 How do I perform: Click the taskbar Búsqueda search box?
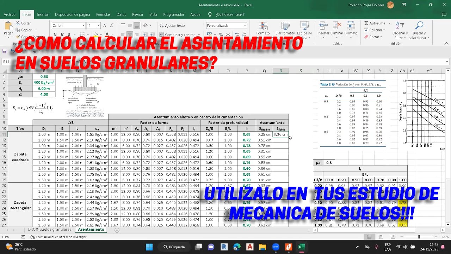tap(174, 247)
